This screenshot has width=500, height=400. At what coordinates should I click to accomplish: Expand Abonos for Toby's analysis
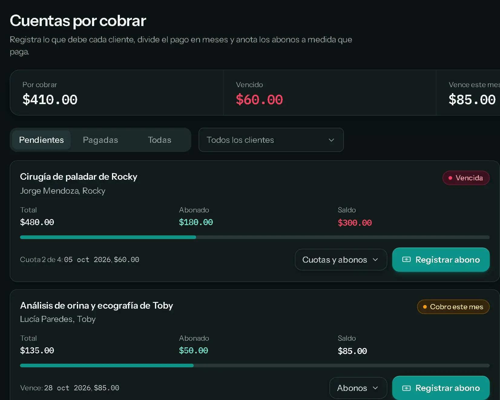[358, 388]
